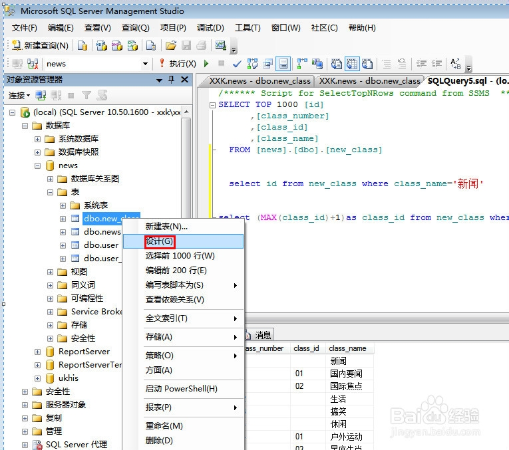The width and height of the screenshot is (509, 450).
Task: Click the Specify Values for Template Parameters icon
Action: point(455,64)
